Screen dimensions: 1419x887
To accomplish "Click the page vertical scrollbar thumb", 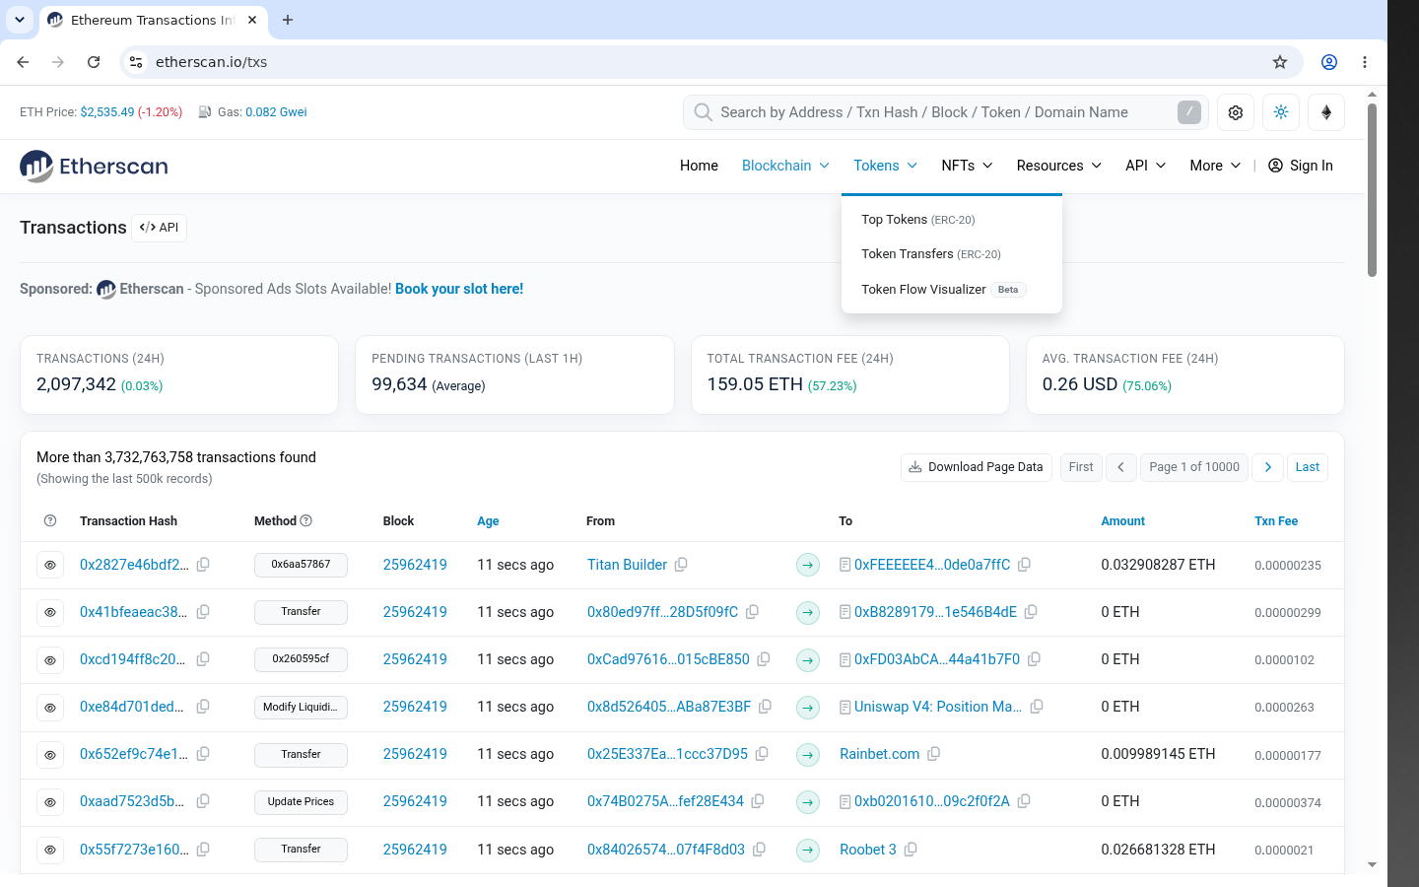I will click(1372, 190).
